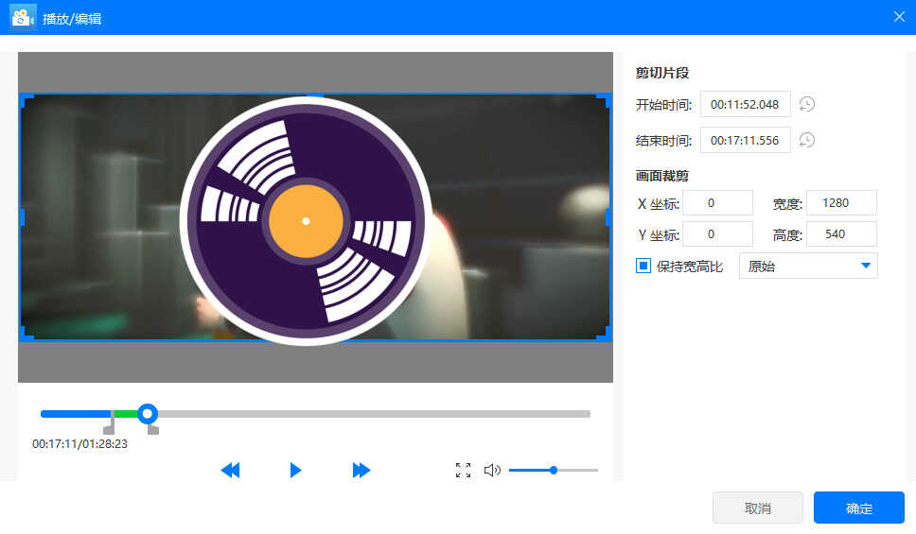Click the 画面裁剪 section heading
Viewport: 916px width, 534px height.
pos(662,176)
